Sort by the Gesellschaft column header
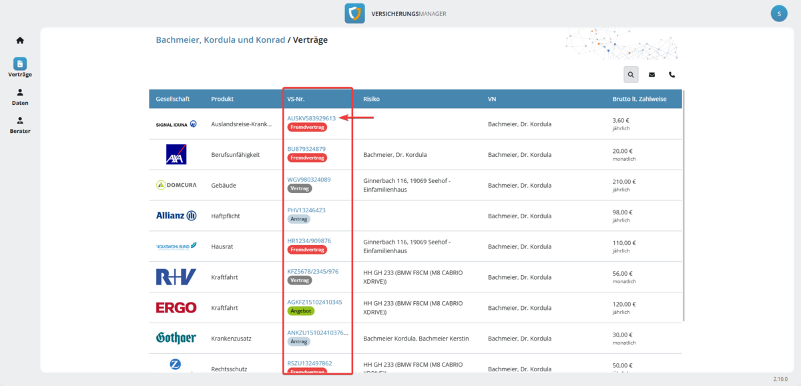 coord(172,99)
